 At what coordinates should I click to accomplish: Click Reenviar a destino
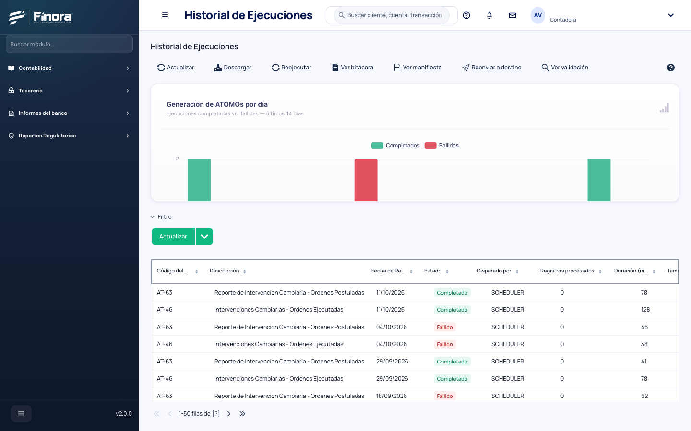click(x=492, y=68)
